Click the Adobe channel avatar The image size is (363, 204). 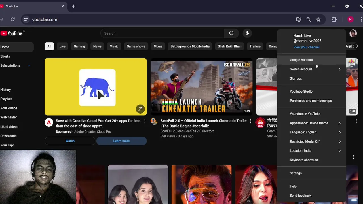(49, 122)
